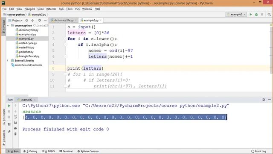Open the Terminal tool window button

coord(66,151)
